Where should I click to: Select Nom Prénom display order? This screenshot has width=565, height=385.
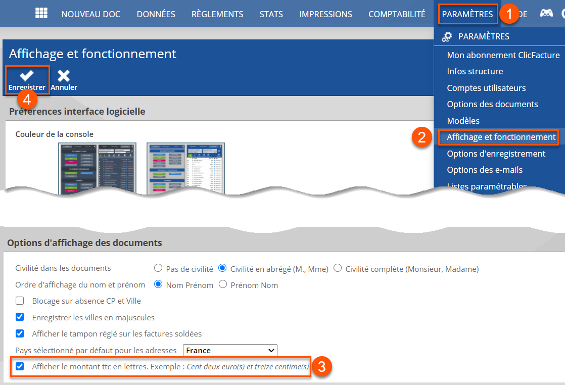(158, 284)
